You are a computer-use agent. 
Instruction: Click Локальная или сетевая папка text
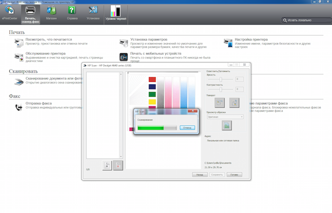pyautogui.click(x=223, y=141)
